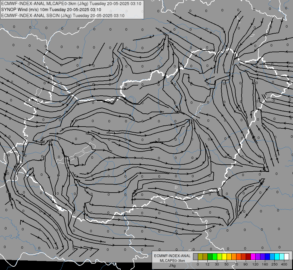The image size is (293, 270).
Task: Click the 12 label under the color scale
Action: (x=207, y=264)
